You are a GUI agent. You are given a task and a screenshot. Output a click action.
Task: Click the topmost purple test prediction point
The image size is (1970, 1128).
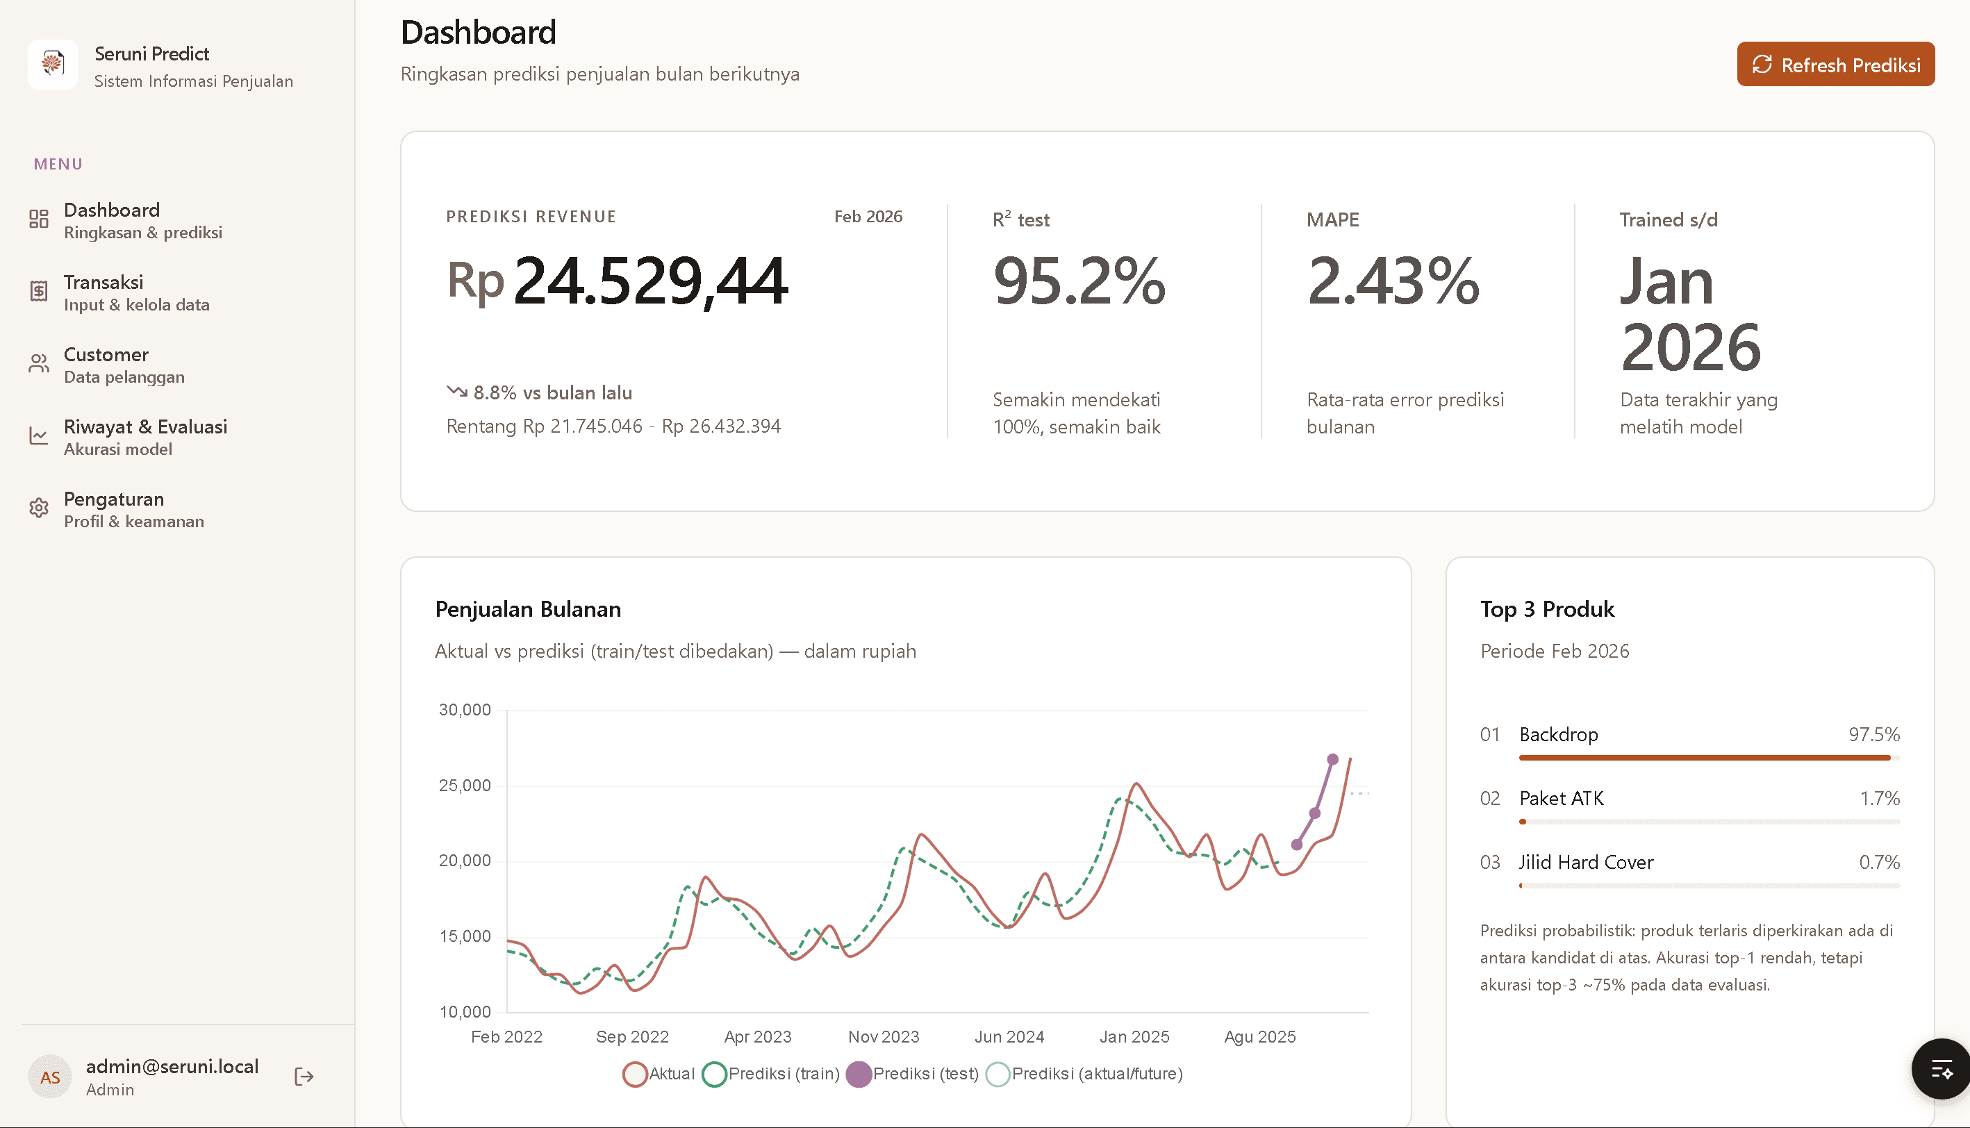coord(1332,759)
